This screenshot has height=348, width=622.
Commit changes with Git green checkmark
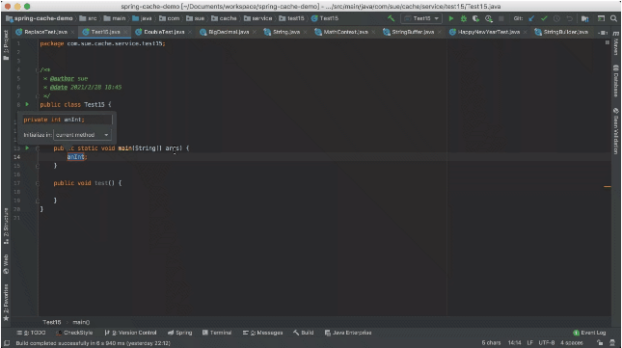pyautogui.click(x=544, y=18)
